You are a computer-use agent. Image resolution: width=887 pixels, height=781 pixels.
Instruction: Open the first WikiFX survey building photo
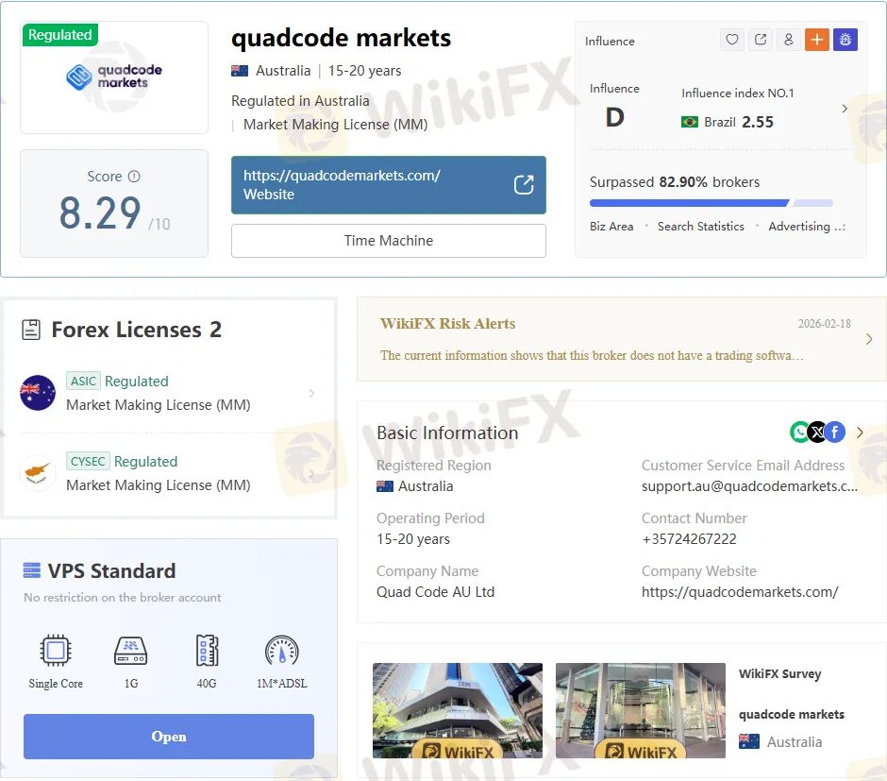[x=458, y=710]
